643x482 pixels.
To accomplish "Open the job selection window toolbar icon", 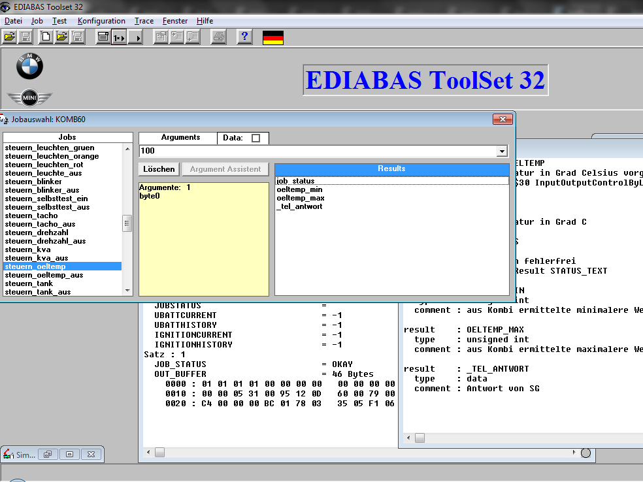I will (x=103, y=37).
